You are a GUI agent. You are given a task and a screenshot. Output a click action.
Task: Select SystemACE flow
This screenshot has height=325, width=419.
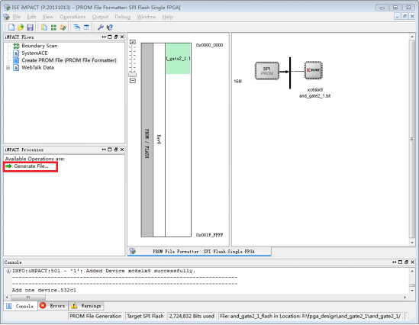point(34,53)
